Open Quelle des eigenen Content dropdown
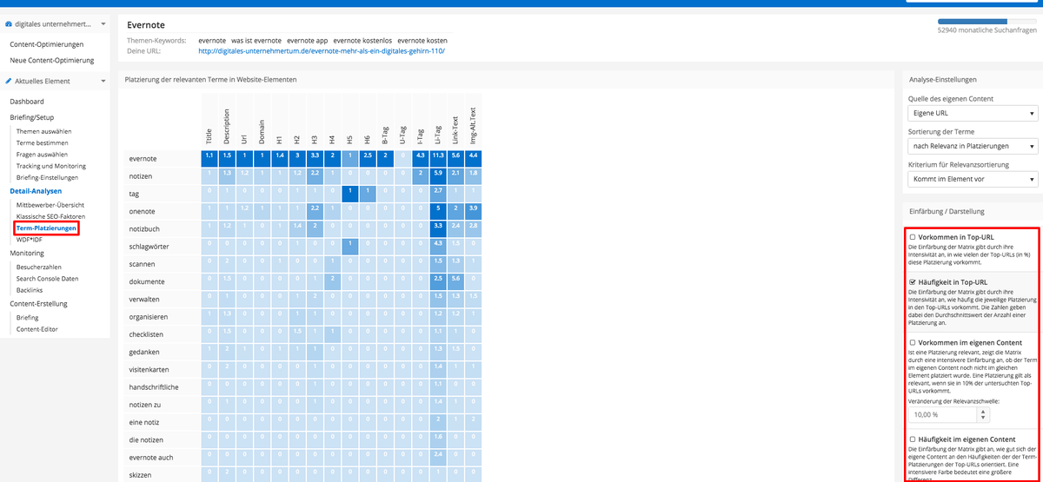 pyautogui.click(x=973, y=114)
